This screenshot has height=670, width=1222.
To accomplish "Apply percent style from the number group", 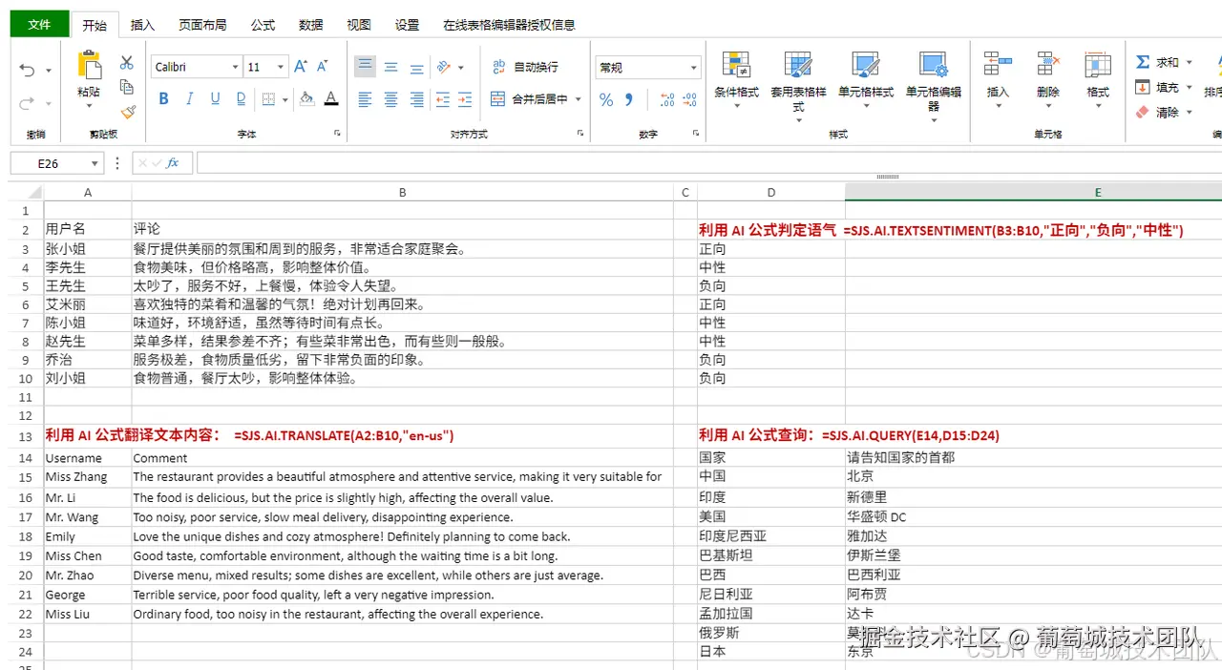I will pos(605,98).
